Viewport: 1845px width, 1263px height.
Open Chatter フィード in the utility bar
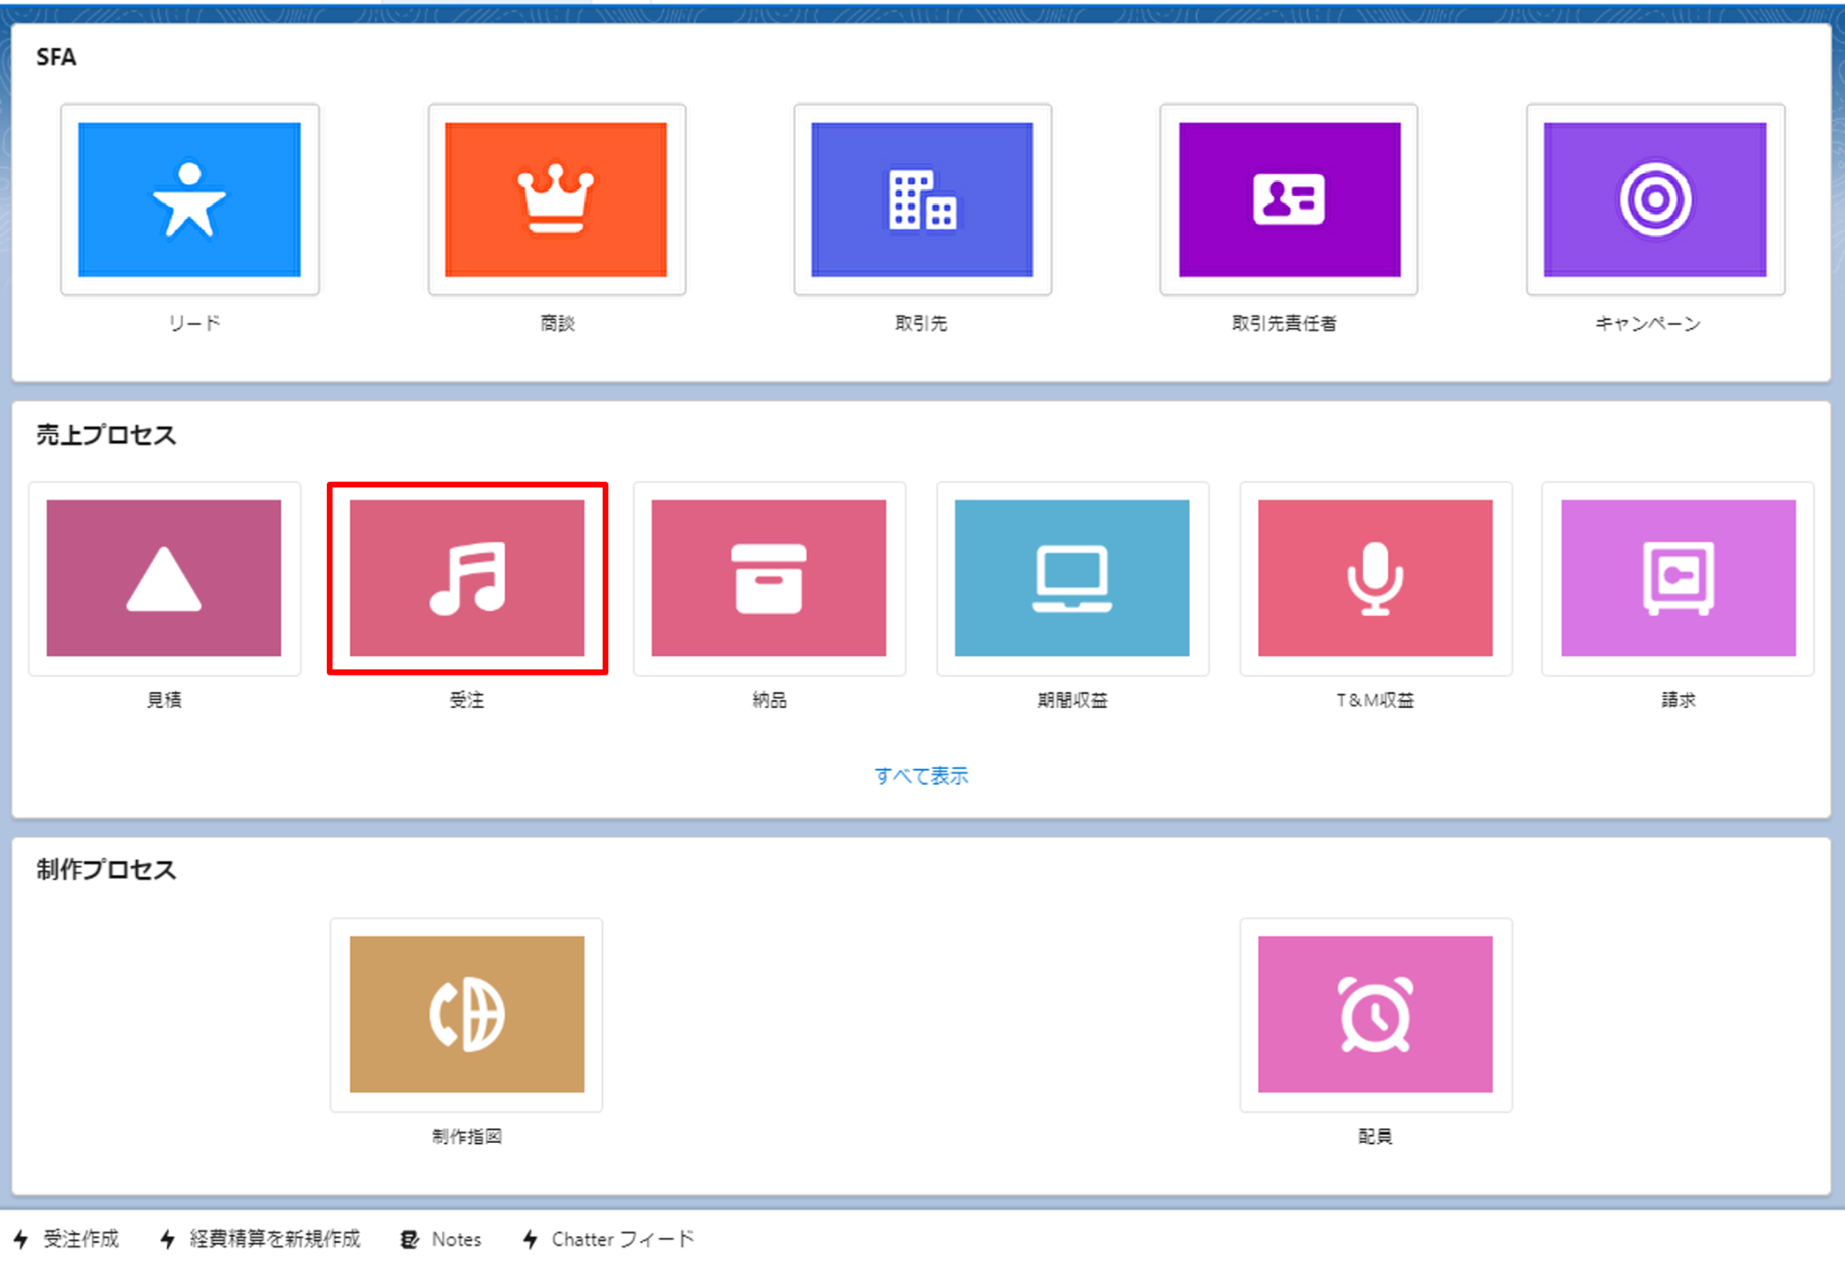(x=608, y=1239)
